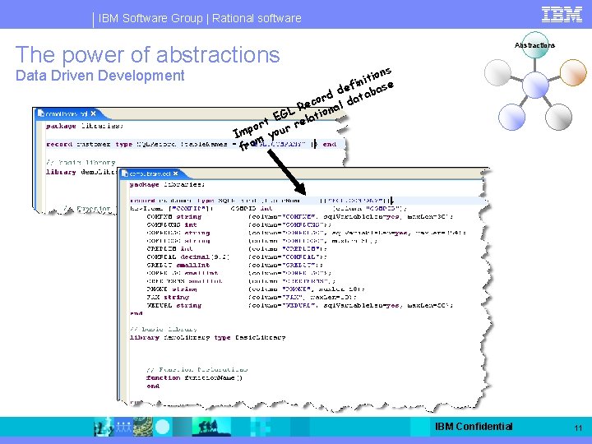
Task: Click '// basic library' comment in front editor
Action: pos(163,329)
